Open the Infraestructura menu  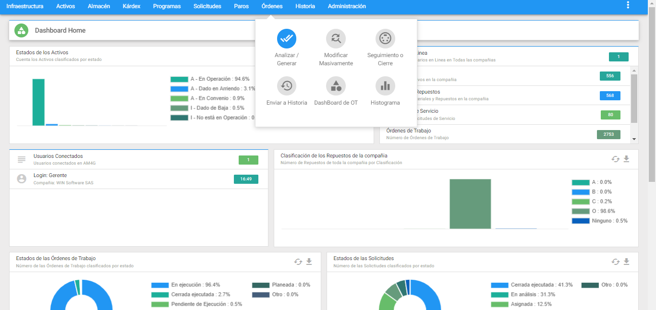pyautogui.click(x=25, y=6)
